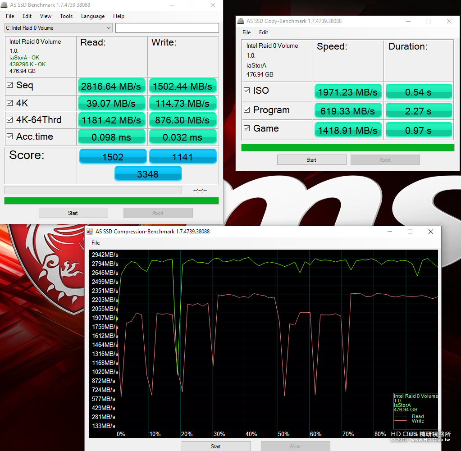Image resolution: width=461 pixels, height=451 pixels.
Task: Click the AS SSD Copy-Benchmark title bar icon
Action: pyautogui.click(x=241, y=21)
